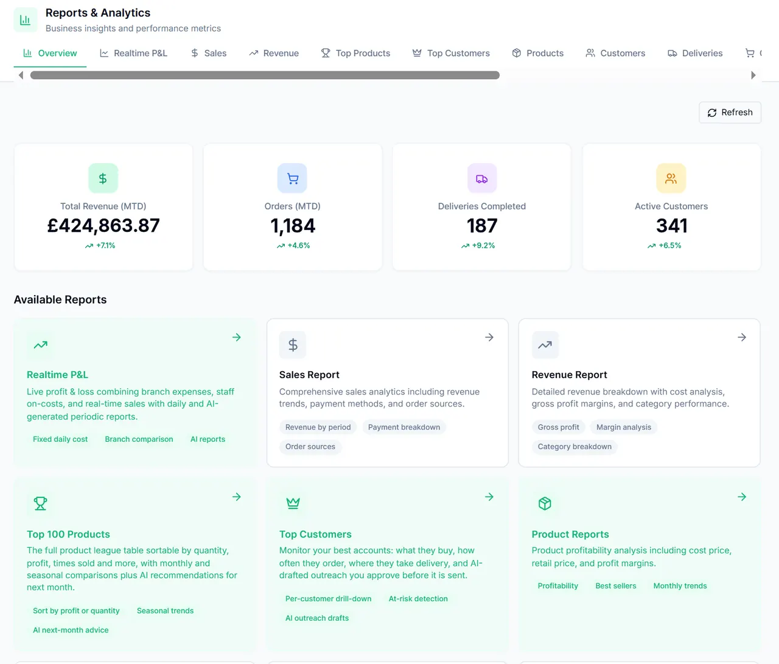Select the Products tab
Screen dimensions: 779x664
(538, 54)
